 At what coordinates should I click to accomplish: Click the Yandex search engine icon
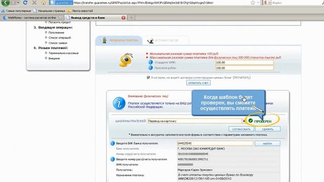(265, 3)
